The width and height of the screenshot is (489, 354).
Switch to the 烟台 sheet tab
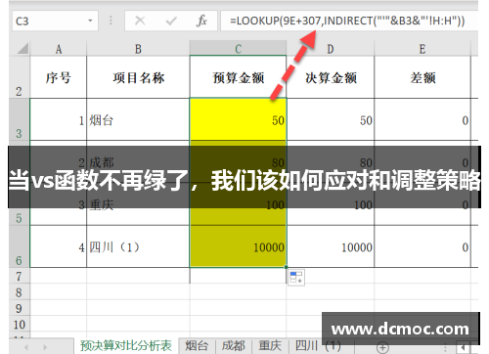pyautogui.click(x=197, y=346)
